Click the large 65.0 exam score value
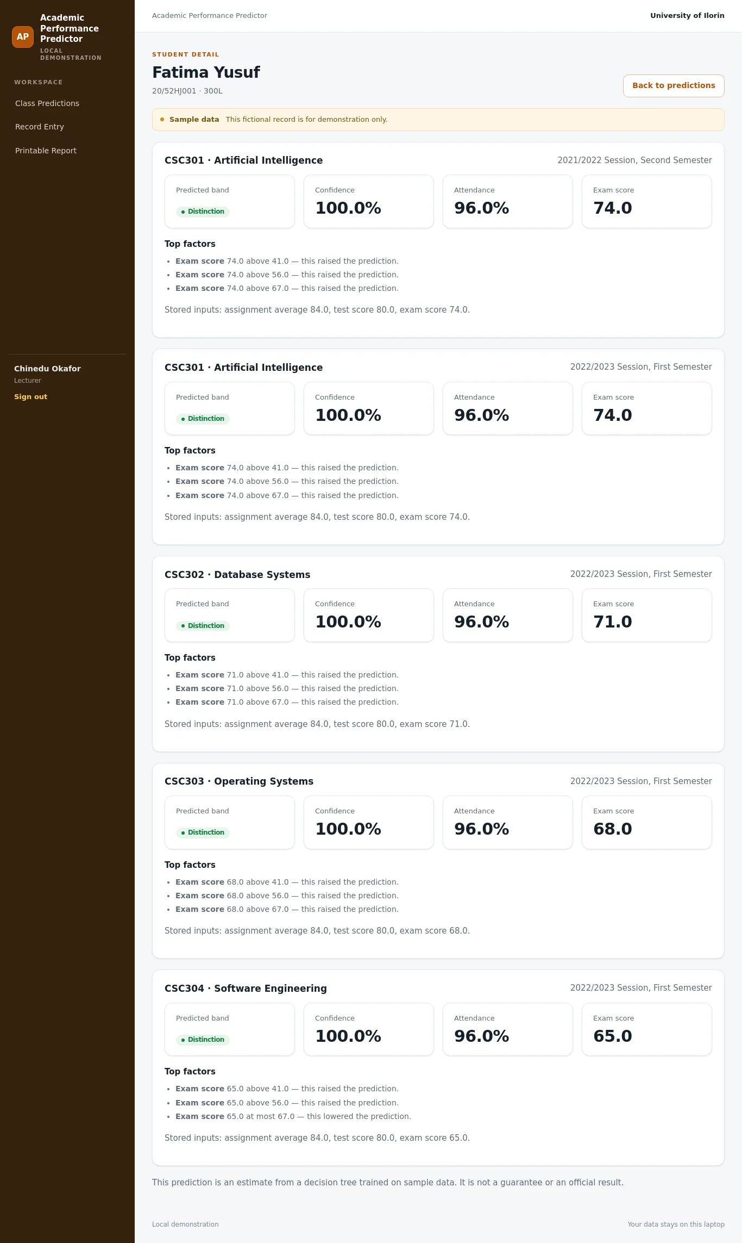This screenshot has height=1243, width=742. coord(613,1036)
